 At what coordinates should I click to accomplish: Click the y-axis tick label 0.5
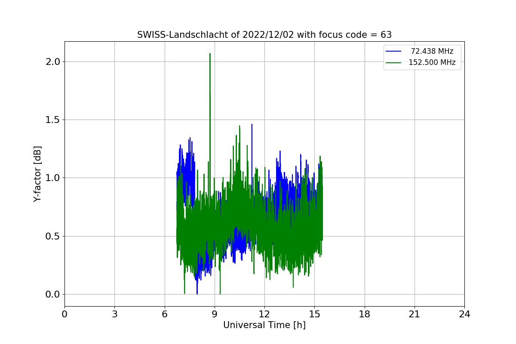pyautogui.click(x=52, y=236)
